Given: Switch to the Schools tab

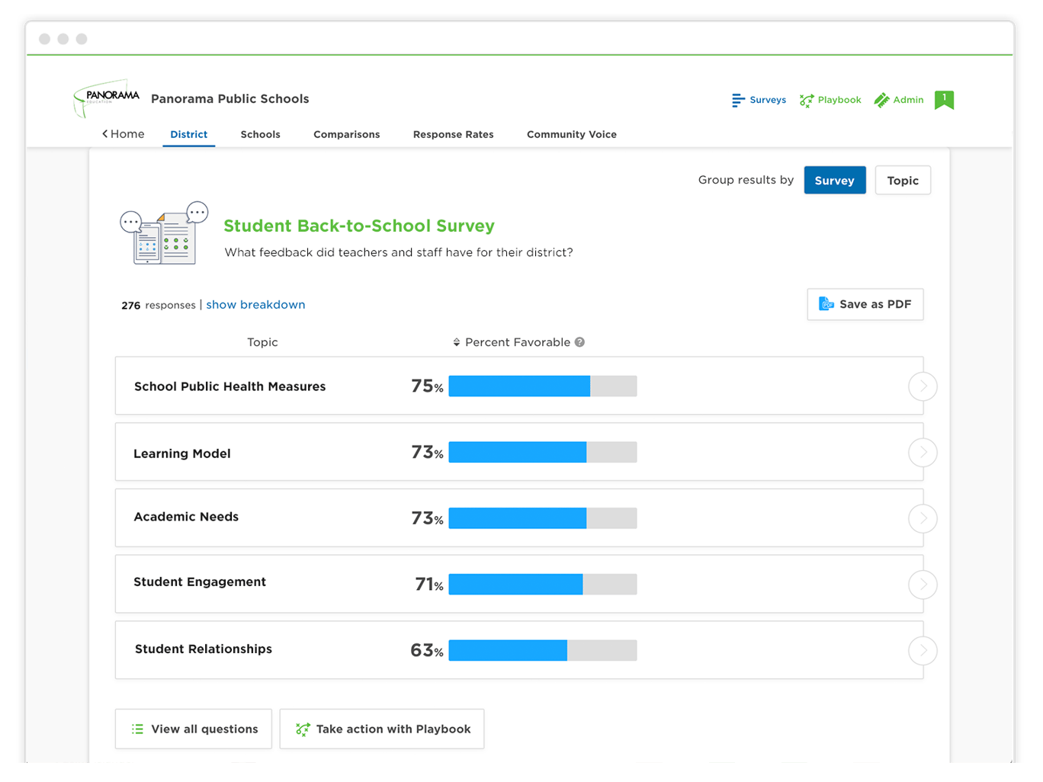Looking at the screenshot, I should tap(260, 134).
